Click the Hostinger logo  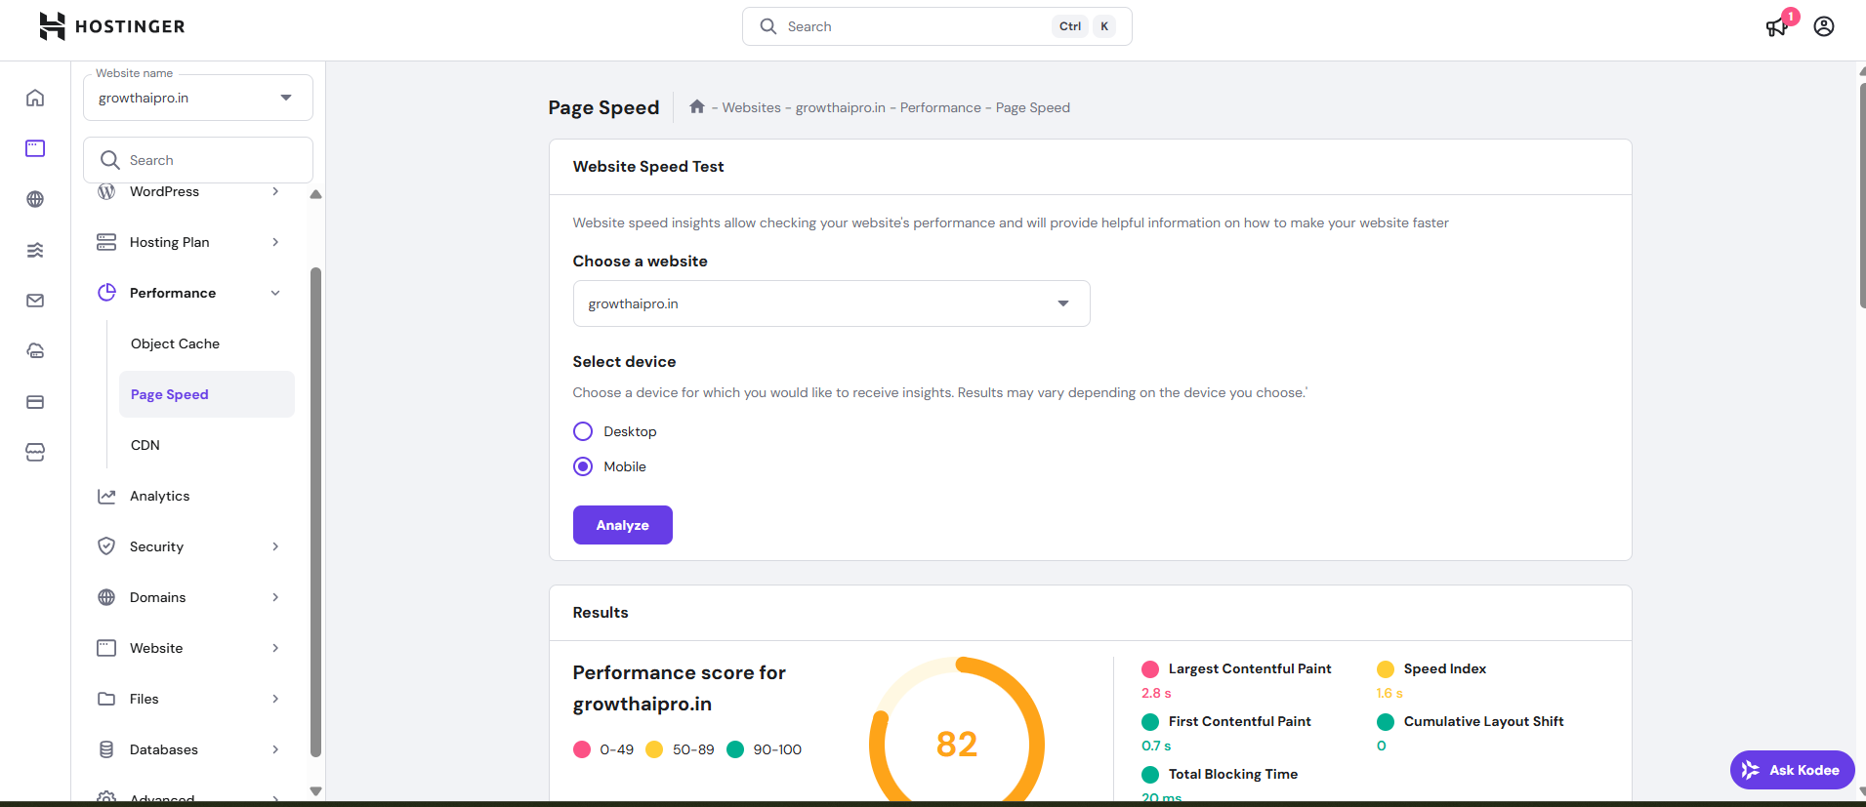pos(111,26)
